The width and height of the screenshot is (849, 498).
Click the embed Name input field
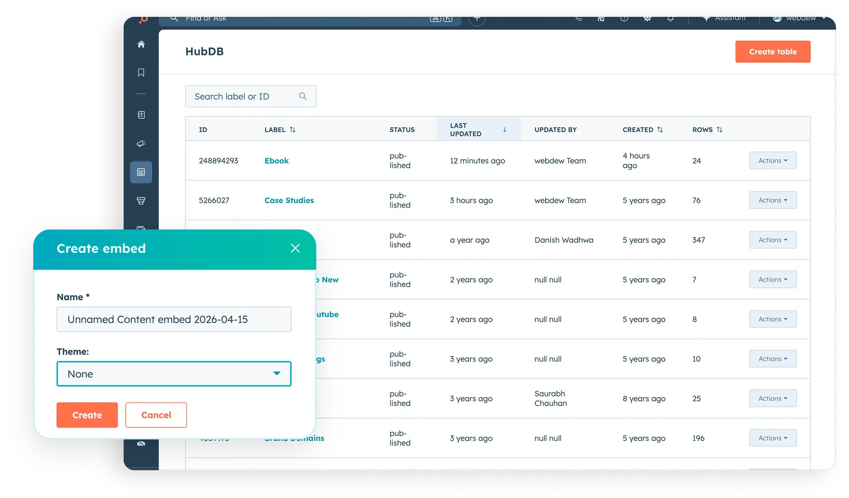pos(174,319)
